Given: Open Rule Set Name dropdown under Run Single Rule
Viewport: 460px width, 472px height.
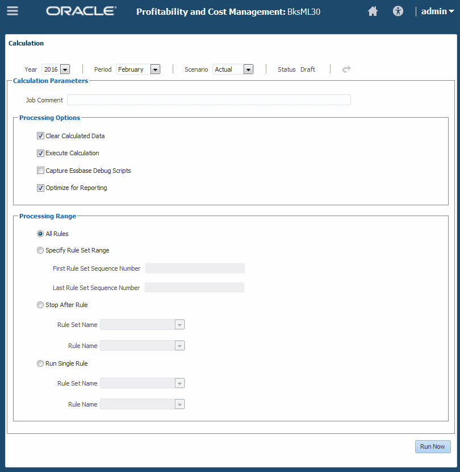Looking at the screenshot, I should click(x=179, y=383).
